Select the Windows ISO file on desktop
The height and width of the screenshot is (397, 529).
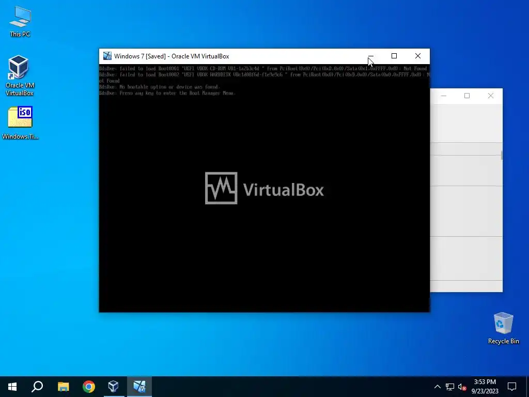pos(20,123)
